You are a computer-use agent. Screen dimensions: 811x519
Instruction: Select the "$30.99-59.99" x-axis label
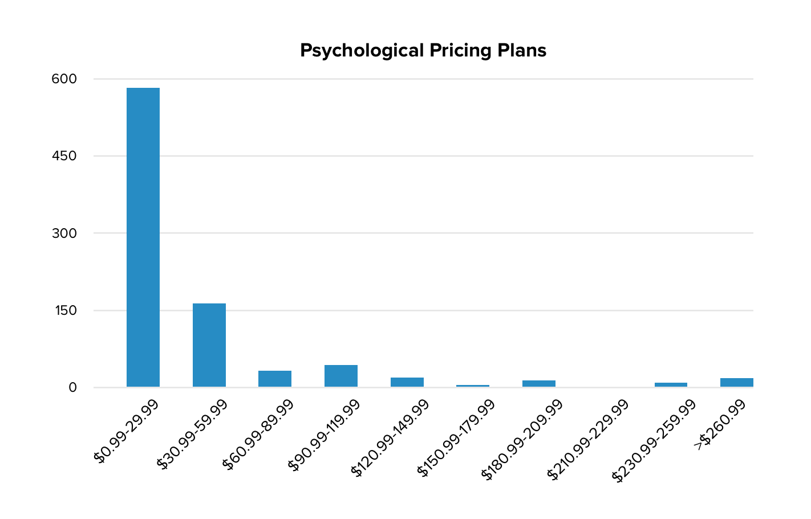(192, 433)
